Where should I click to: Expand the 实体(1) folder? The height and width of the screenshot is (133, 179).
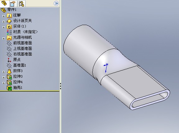[x=3, y=27]
